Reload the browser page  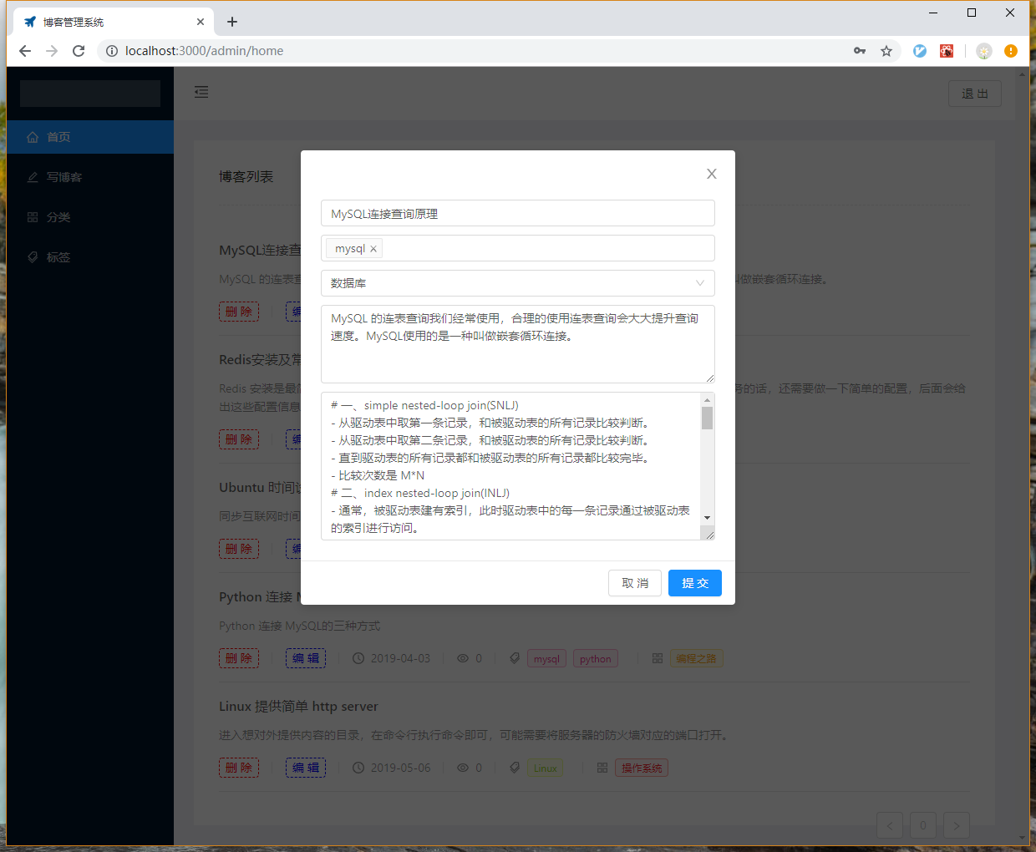[x=79, y=51]
